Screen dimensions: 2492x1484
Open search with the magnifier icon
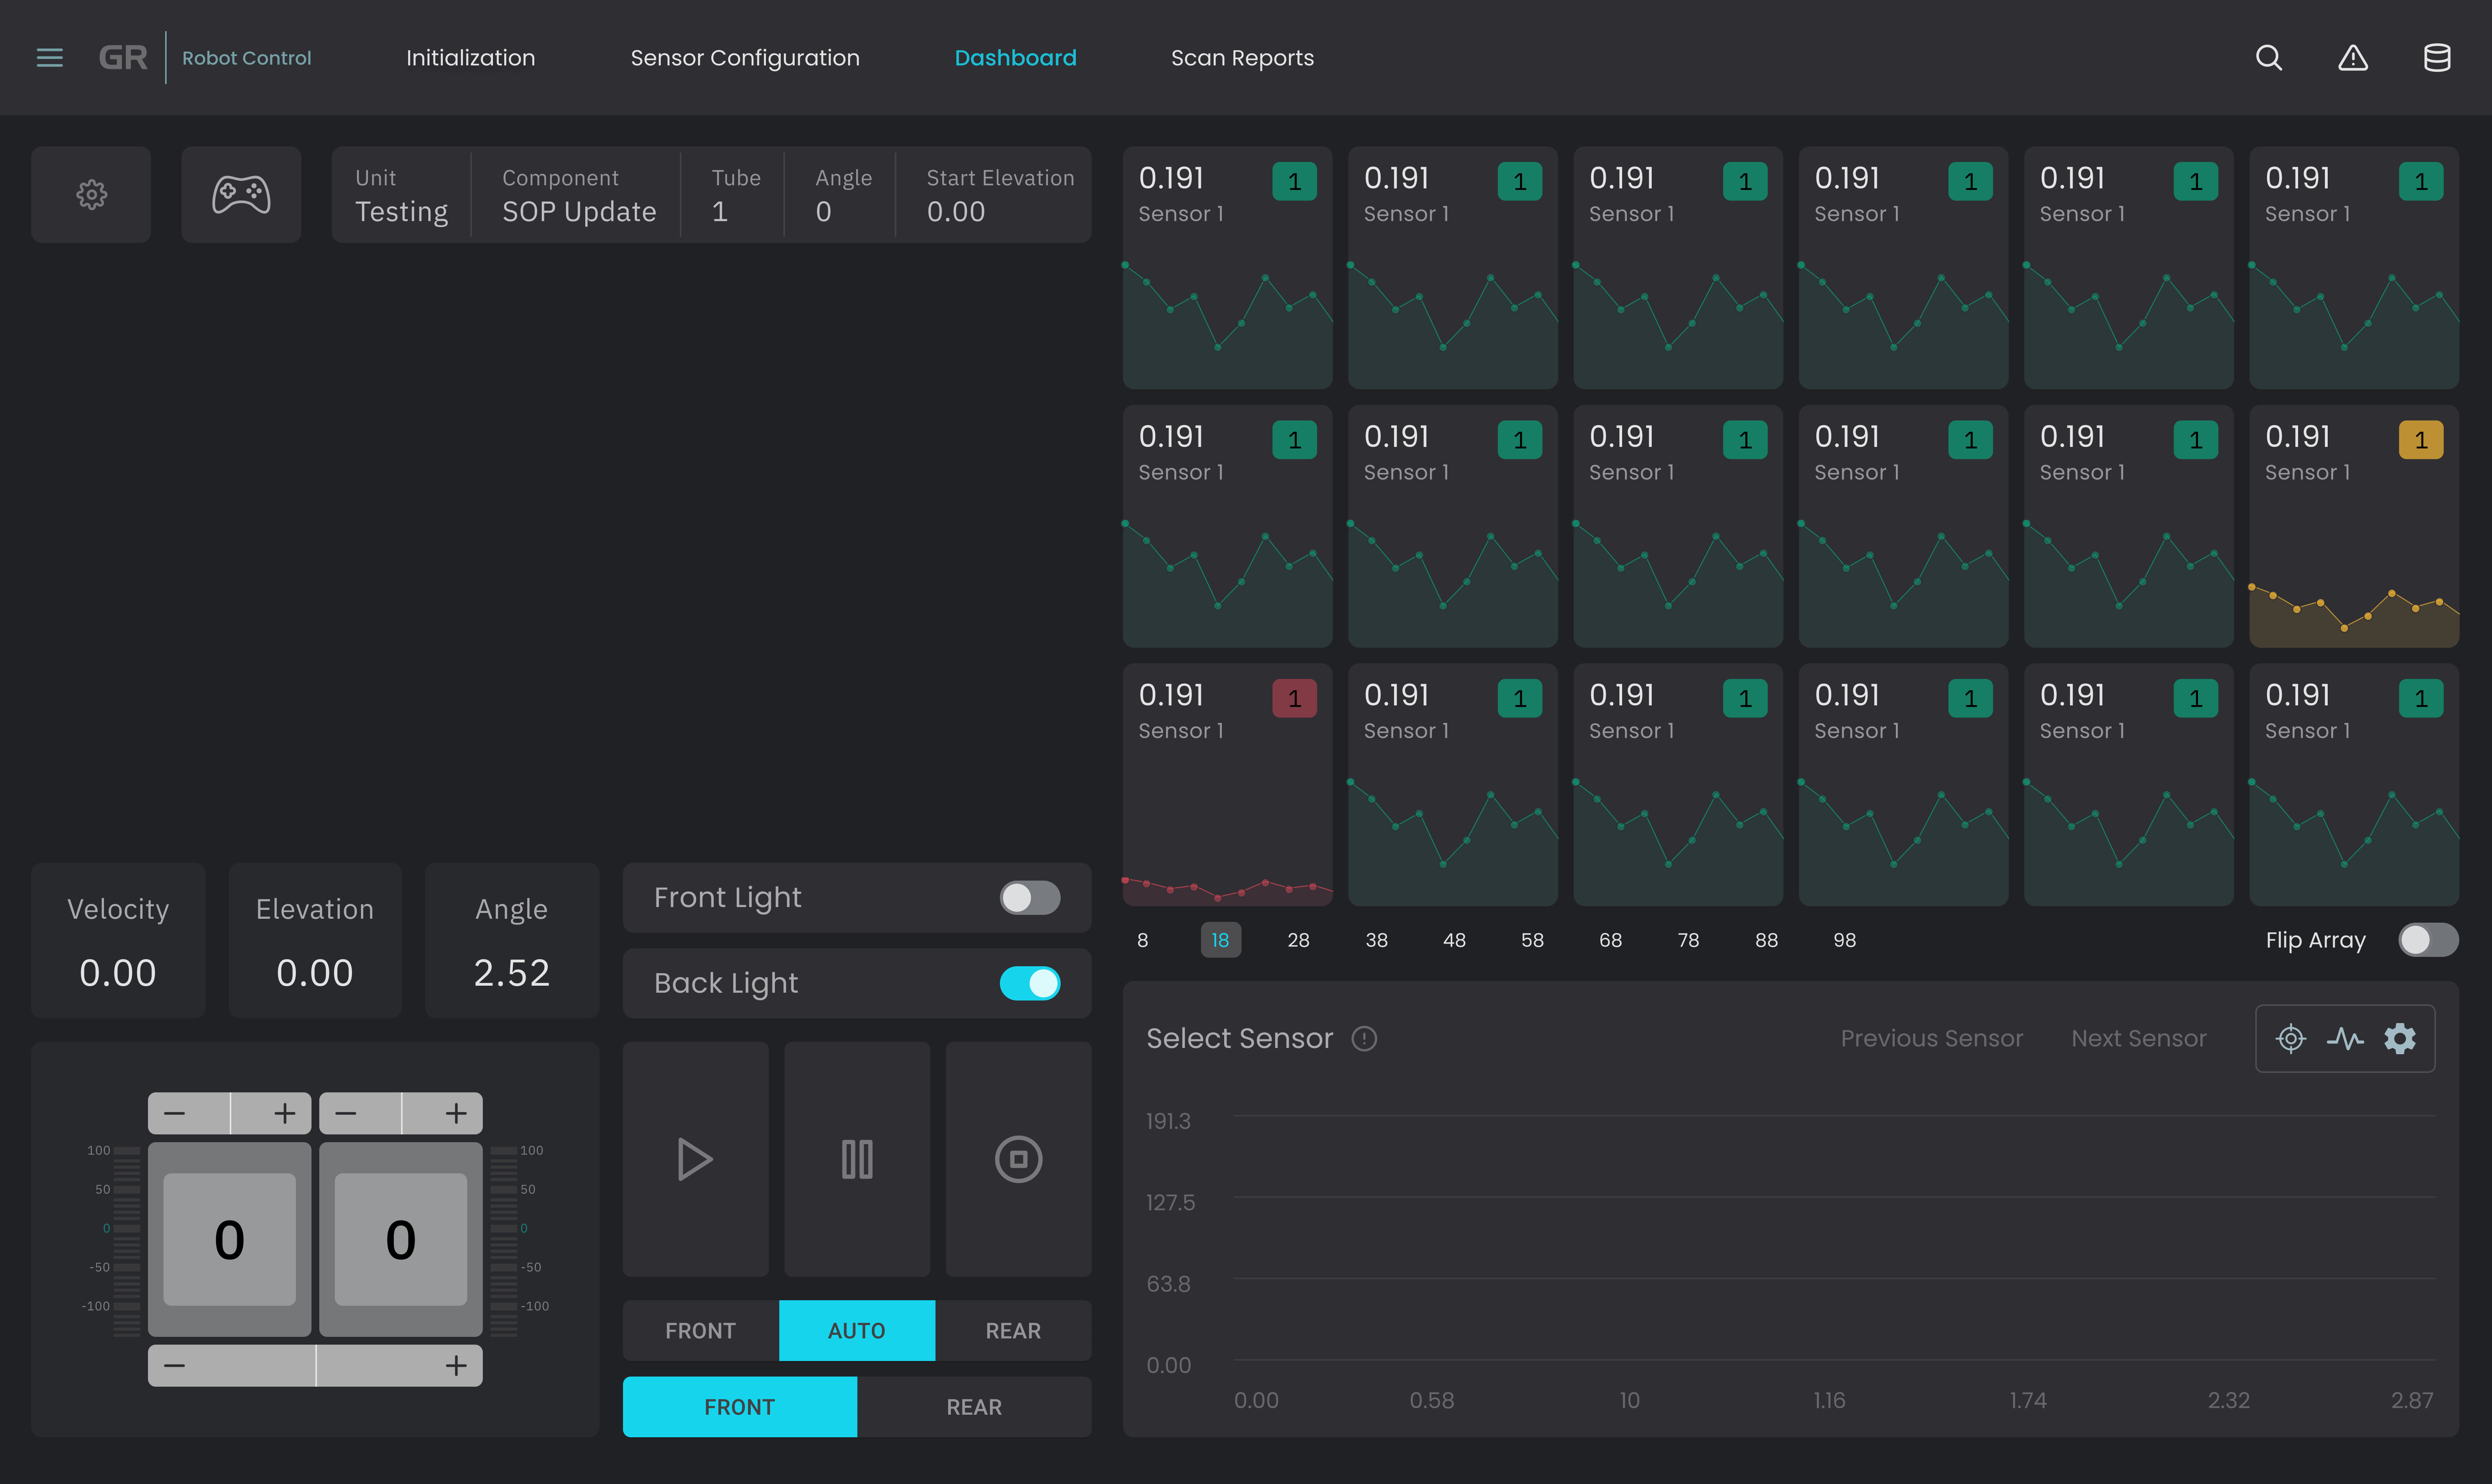2268,58
